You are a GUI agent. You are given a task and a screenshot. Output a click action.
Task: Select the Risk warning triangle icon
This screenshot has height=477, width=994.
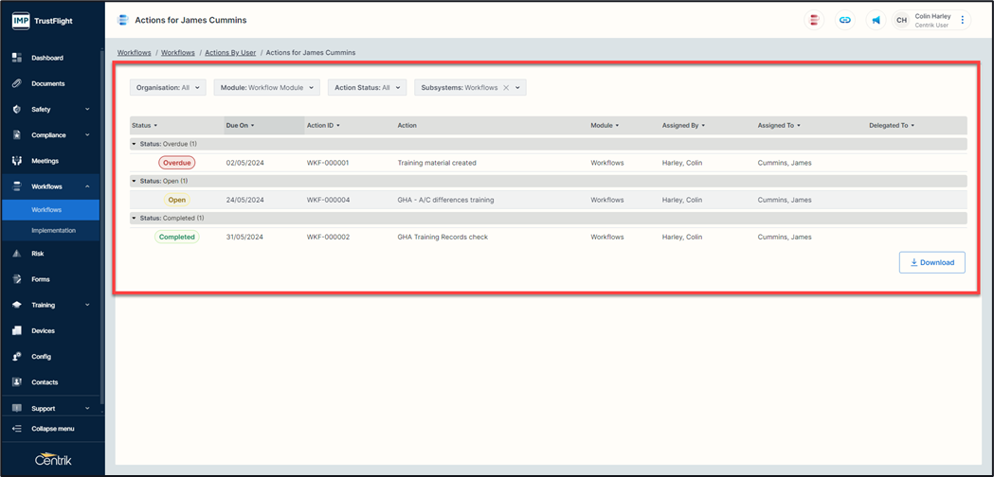(17, 254)
